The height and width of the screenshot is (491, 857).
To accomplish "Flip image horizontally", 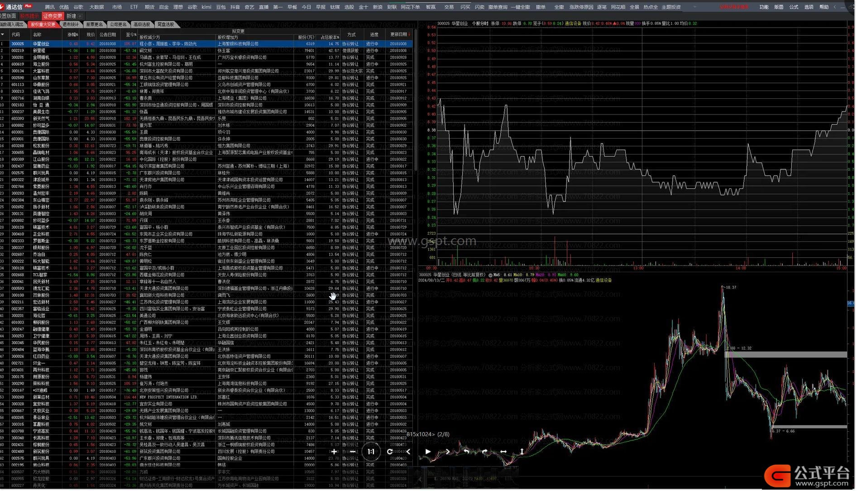I will pyautogui.click(x=503, y=452).
